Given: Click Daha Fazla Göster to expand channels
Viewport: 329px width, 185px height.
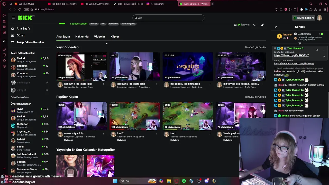Looking at the screenshot, I should (x=20, y=97).
